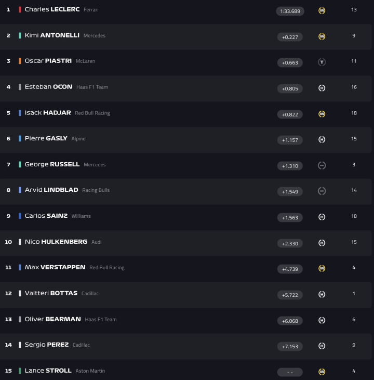Viewport: 374px width, 380px height.
Task: Click Bottas's hard tyre icon
Action: tap(322, 294)
